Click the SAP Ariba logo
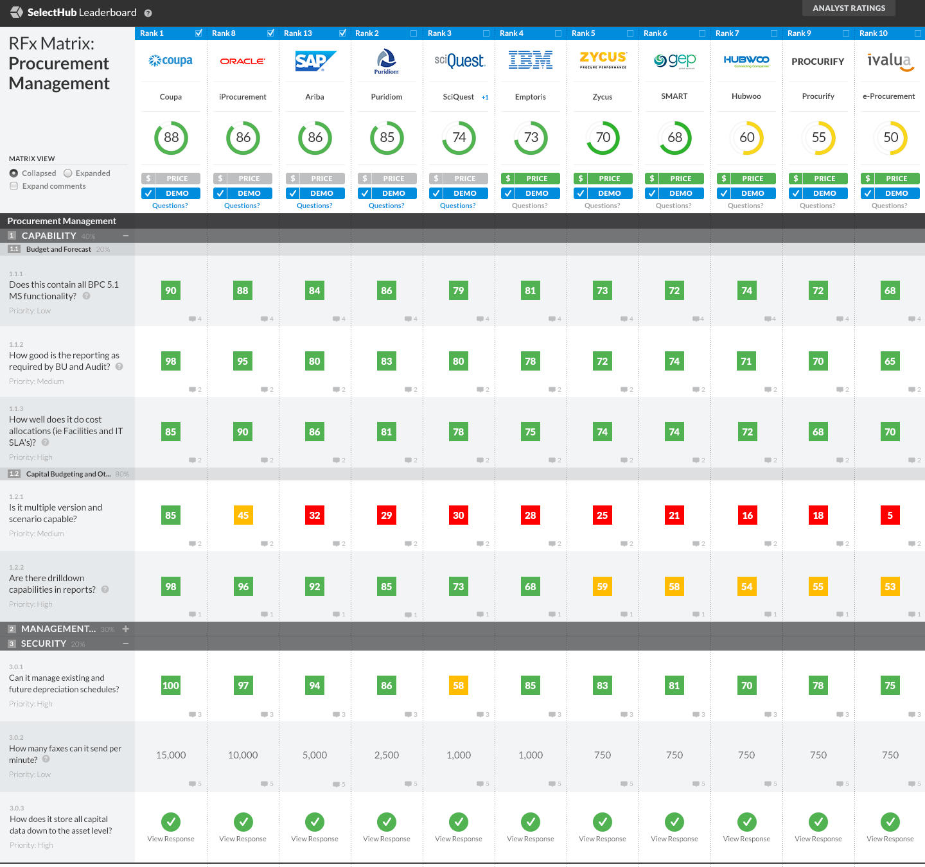This screenshot has height=867, width=925. pos(315,61)
